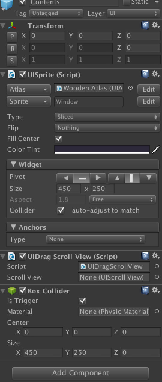Set pivot to right alignment arrow
162x382 pixels.
(x=98, y=178)
